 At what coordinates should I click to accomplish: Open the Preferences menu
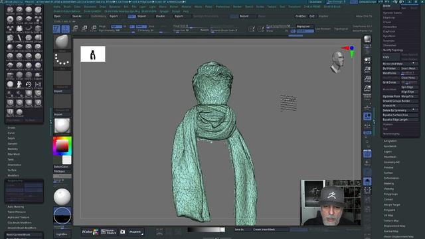tap(223, 7)
